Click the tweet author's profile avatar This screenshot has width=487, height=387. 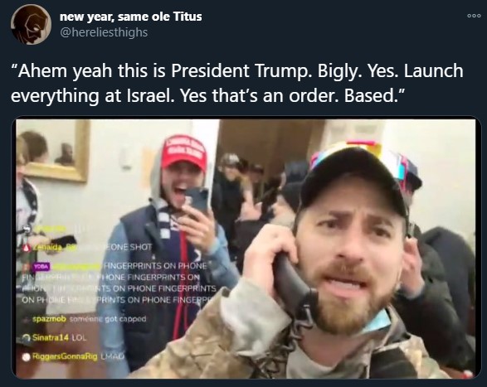(31, 25)
